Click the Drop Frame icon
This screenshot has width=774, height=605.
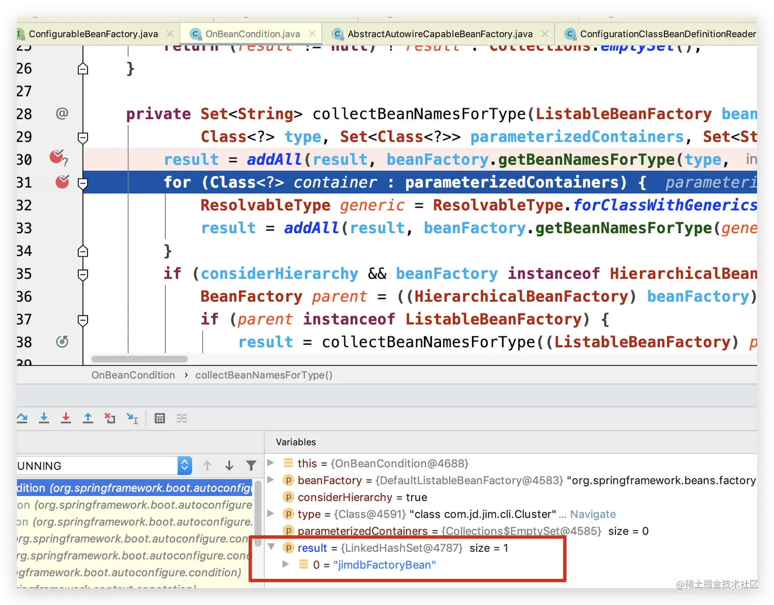click(x=110, y=418)
